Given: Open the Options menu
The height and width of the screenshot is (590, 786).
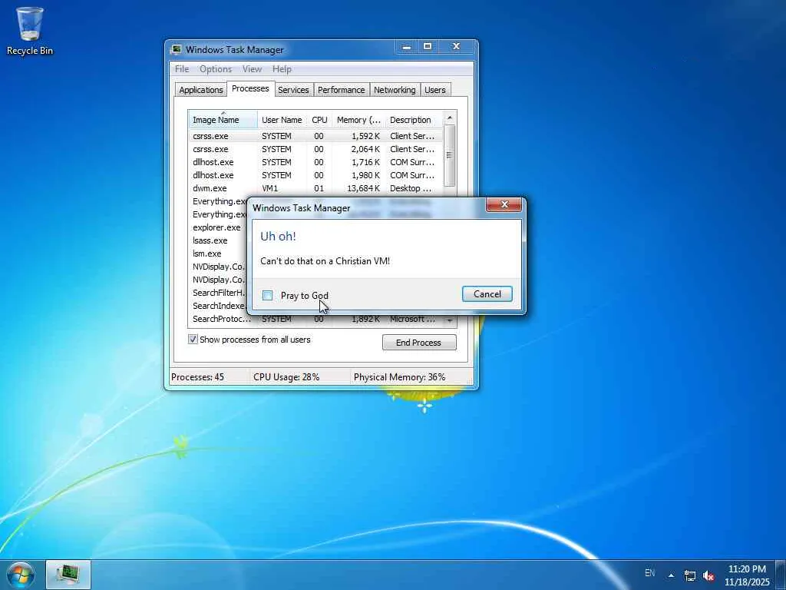Looking at the screenshot, I should pyautogui.click(x=216, y=69).
